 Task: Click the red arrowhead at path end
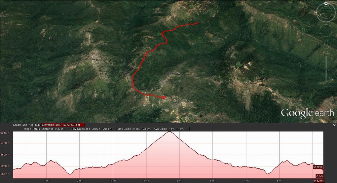164,97
